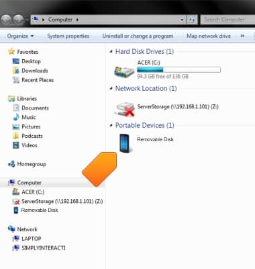Collapse the Network Location group
Viewport: 255px width, 269px height.
111,89
